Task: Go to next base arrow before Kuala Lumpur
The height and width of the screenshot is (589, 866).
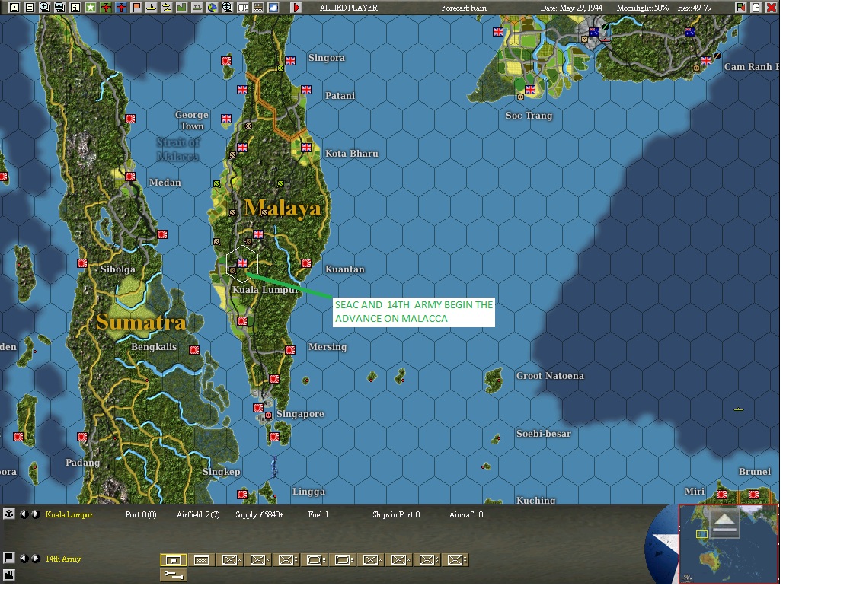Action: [x=35, y=514]
